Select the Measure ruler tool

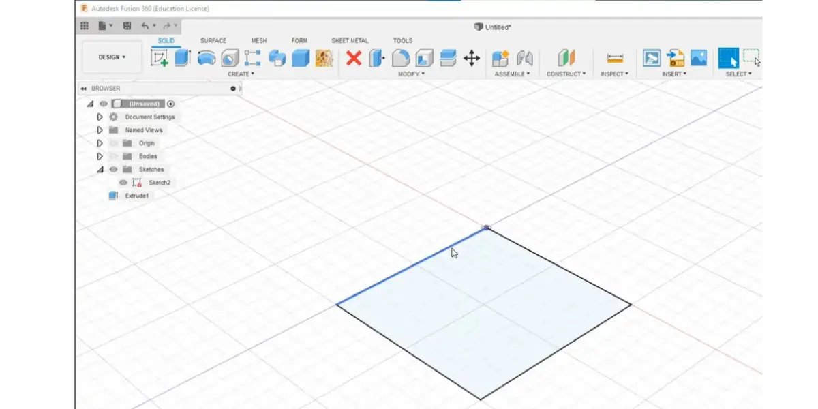(x=615, y=58)
